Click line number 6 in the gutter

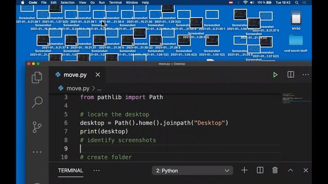coord(66,123)
